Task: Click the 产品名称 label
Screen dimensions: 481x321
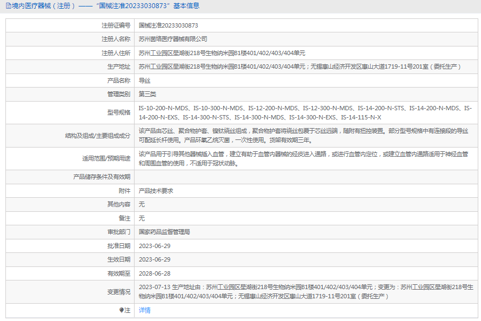Action: click(119, 81)
